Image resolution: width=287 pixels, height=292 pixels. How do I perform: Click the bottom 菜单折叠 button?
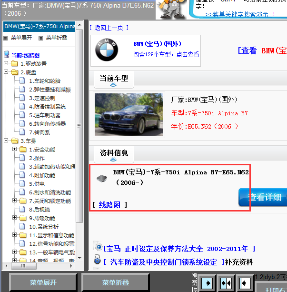pos(115,282)
